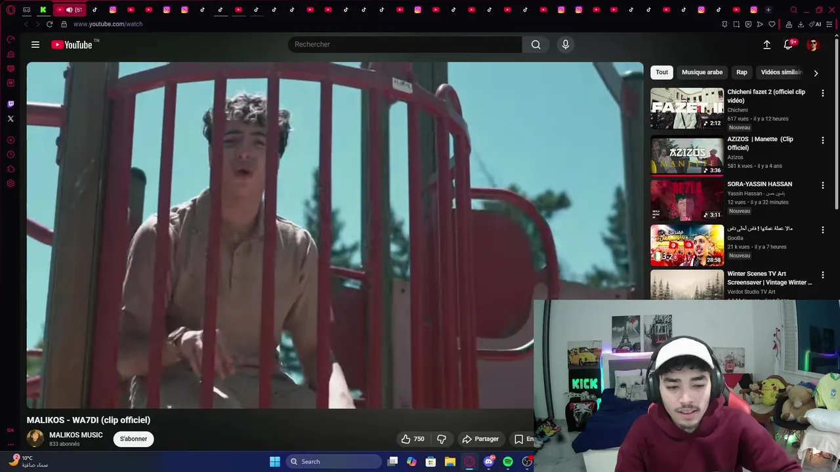Open Opera downloads icon
840x472 pixels.
pos(801,24)
